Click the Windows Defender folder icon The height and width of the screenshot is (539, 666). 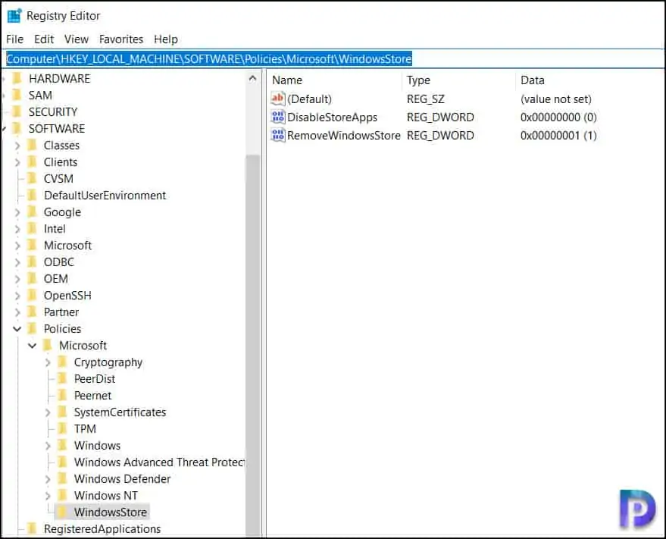click(62, 478)
